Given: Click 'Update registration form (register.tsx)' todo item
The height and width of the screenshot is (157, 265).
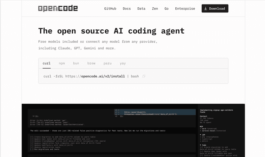Looking at the screenshot, I should click(65, 143).
